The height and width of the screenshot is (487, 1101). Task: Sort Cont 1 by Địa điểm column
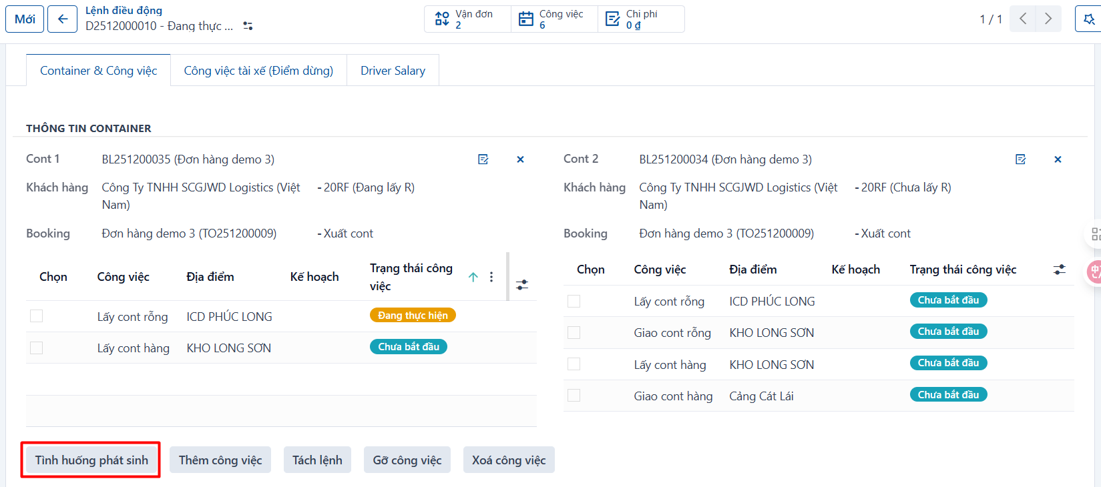pos(210,277)
